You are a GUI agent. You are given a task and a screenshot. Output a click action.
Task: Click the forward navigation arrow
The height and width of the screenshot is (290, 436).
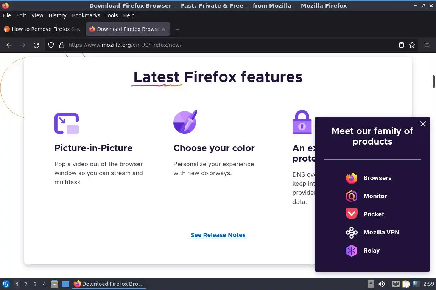(x=23, y=45)
